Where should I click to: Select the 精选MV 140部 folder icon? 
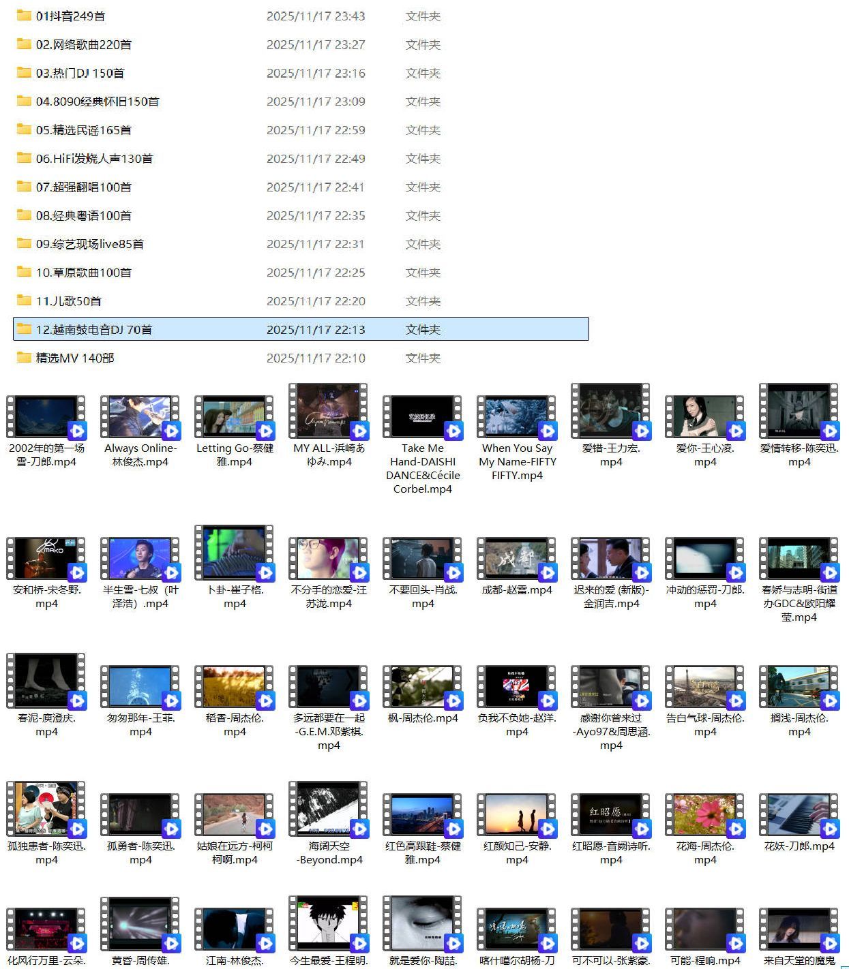click(x=24, y=358)
